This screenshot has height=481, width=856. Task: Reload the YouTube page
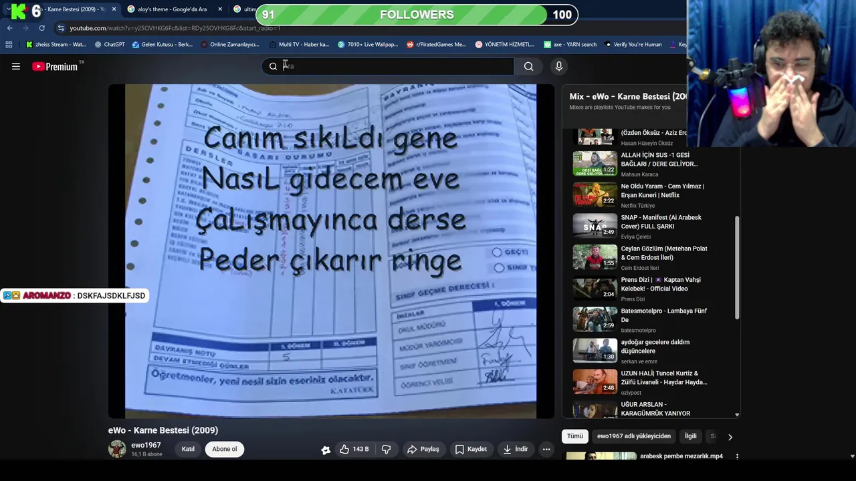click(x=41, y=28)
